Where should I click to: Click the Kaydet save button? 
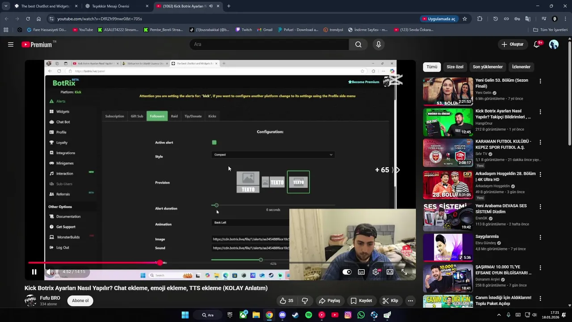(361, 301)
